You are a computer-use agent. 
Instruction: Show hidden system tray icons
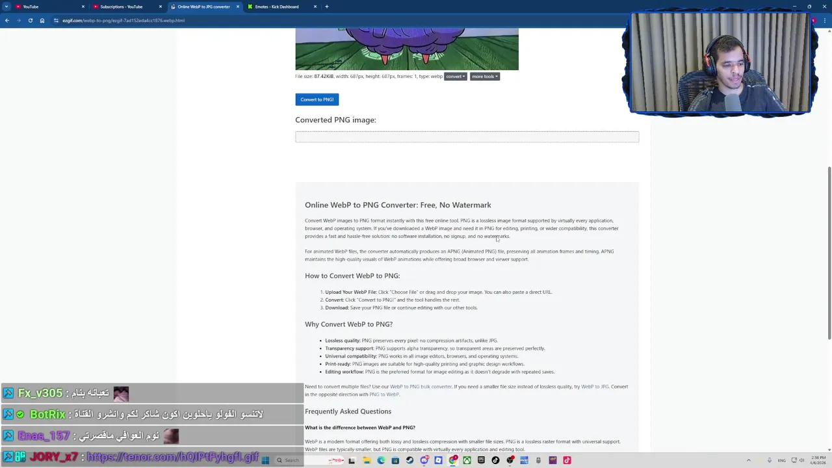(749, 460)
